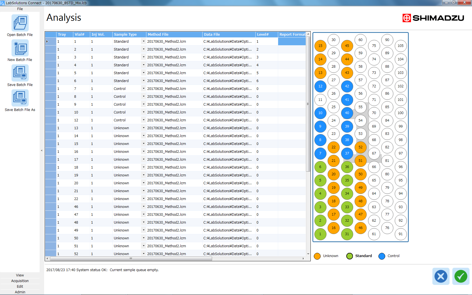Open Sample Type dropdown for vial 13 row

click(x=143, y=128)
